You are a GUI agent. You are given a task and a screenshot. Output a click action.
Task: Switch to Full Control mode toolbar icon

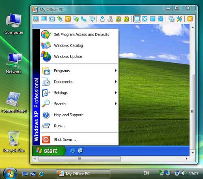coord(36,19)
